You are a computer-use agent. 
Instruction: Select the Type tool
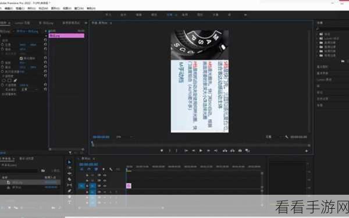[x=69, y=202]
